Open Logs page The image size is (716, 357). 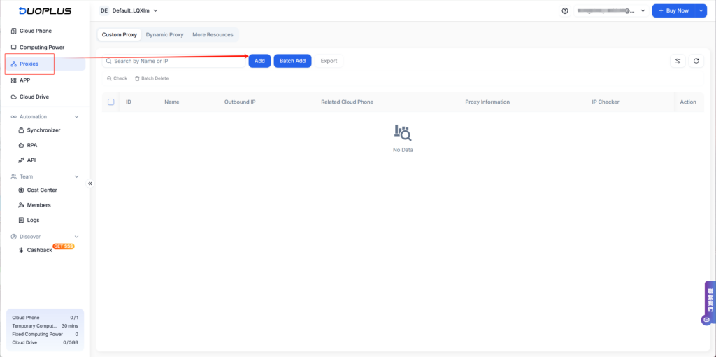coord(34,220)
